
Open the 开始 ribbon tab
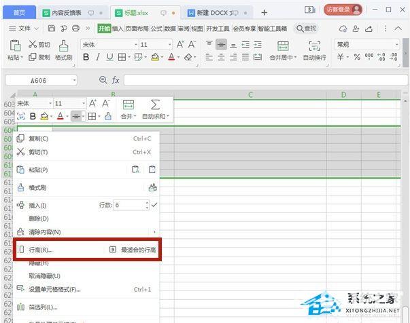(104, 28)
